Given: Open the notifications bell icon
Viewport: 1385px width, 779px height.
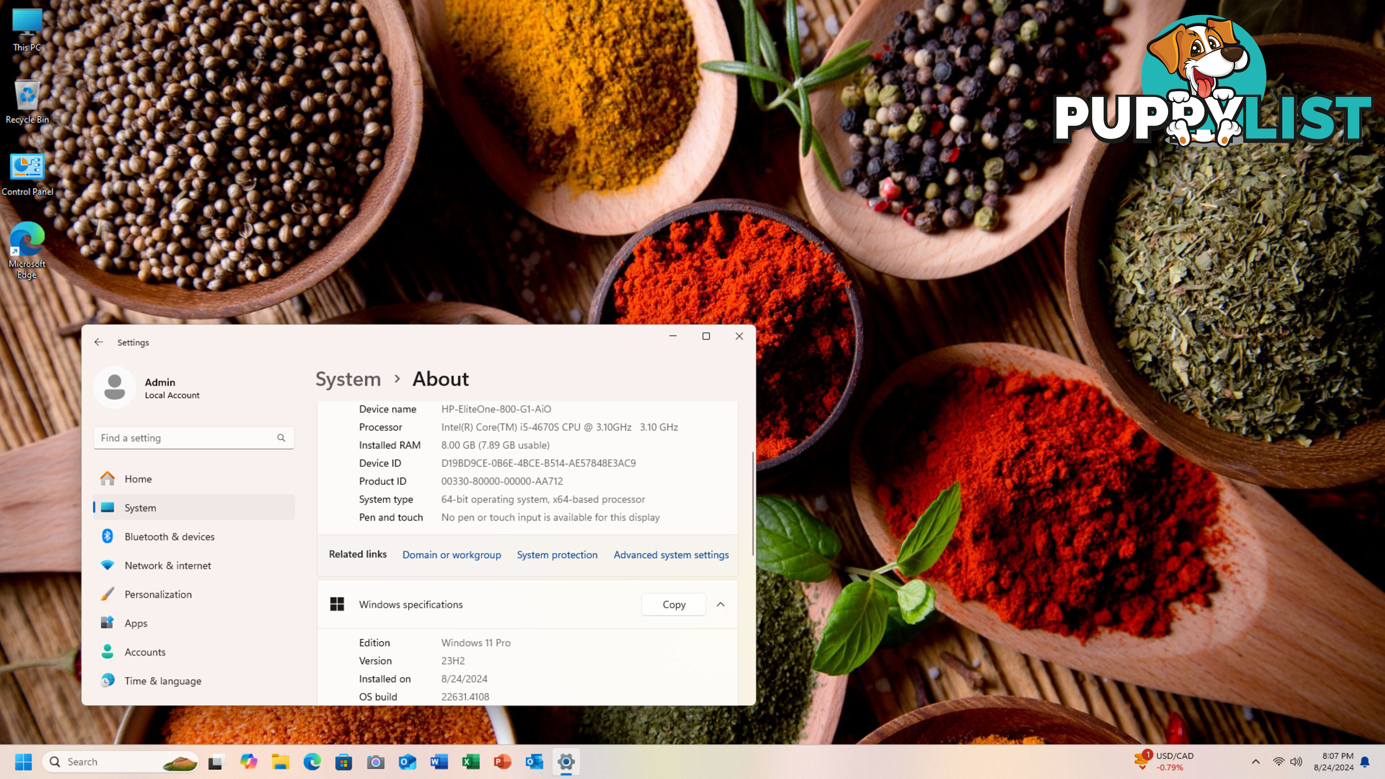Looking at the screenshot, I should pos(1364,761).
